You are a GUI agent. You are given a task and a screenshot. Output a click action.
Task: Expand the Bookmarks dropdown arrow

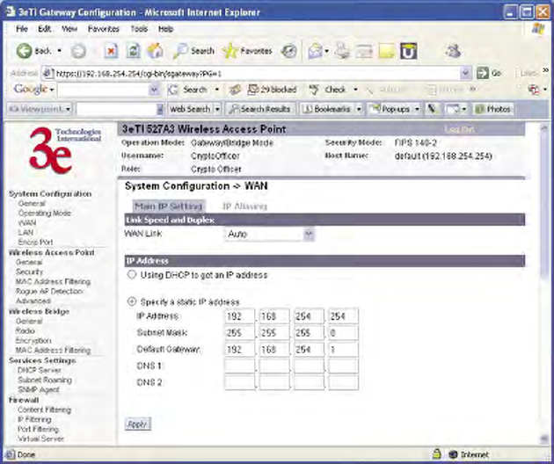pos(359,109)
